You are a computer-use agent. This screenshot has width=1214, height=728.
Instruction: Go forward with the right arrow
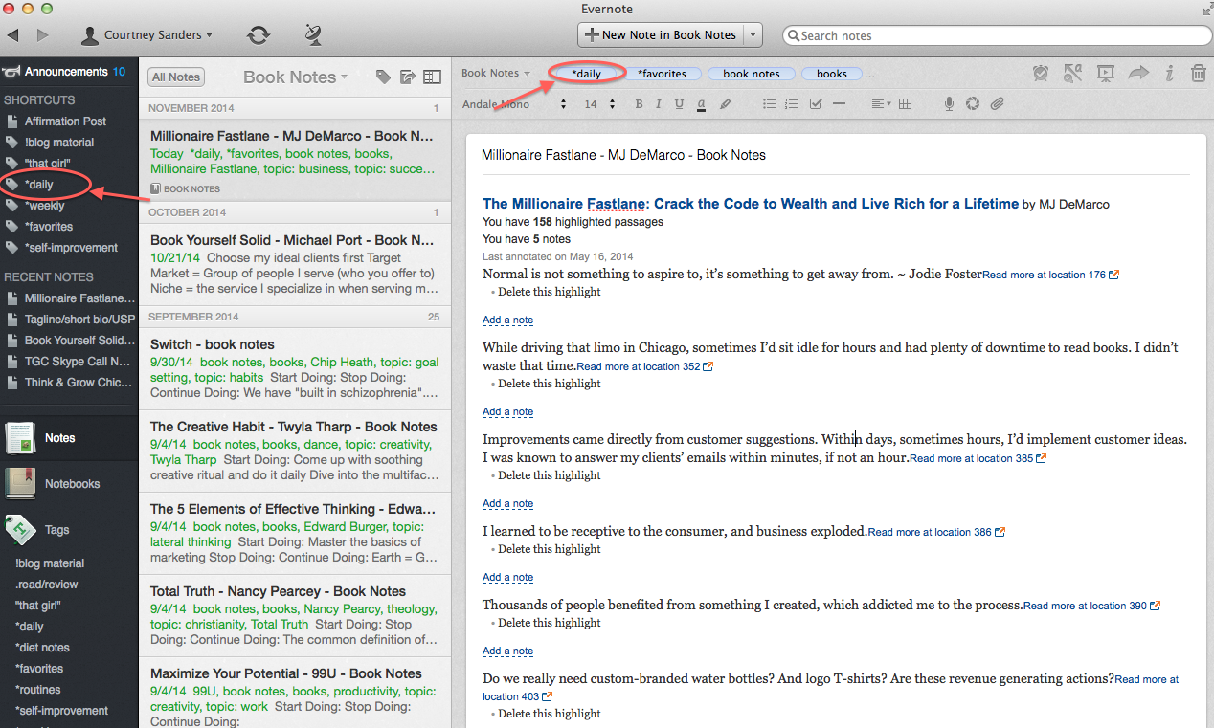coord(42,35)
